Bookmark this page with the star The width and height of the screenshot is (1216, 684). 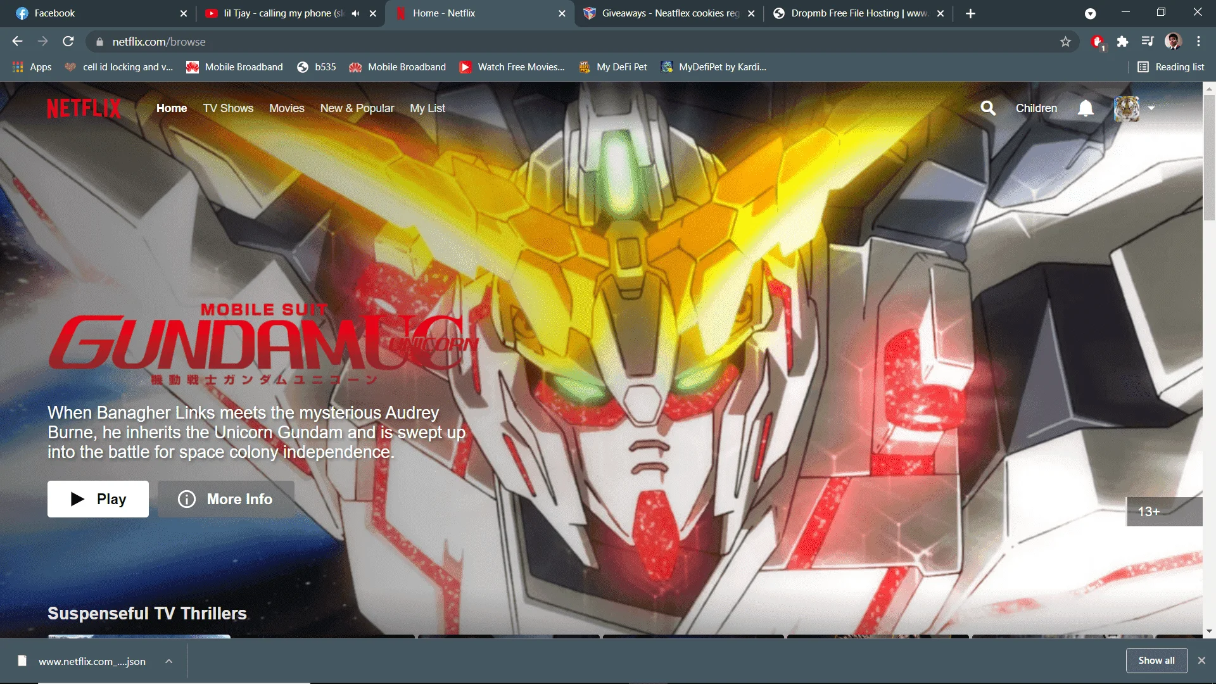(x=1065, y=42)
